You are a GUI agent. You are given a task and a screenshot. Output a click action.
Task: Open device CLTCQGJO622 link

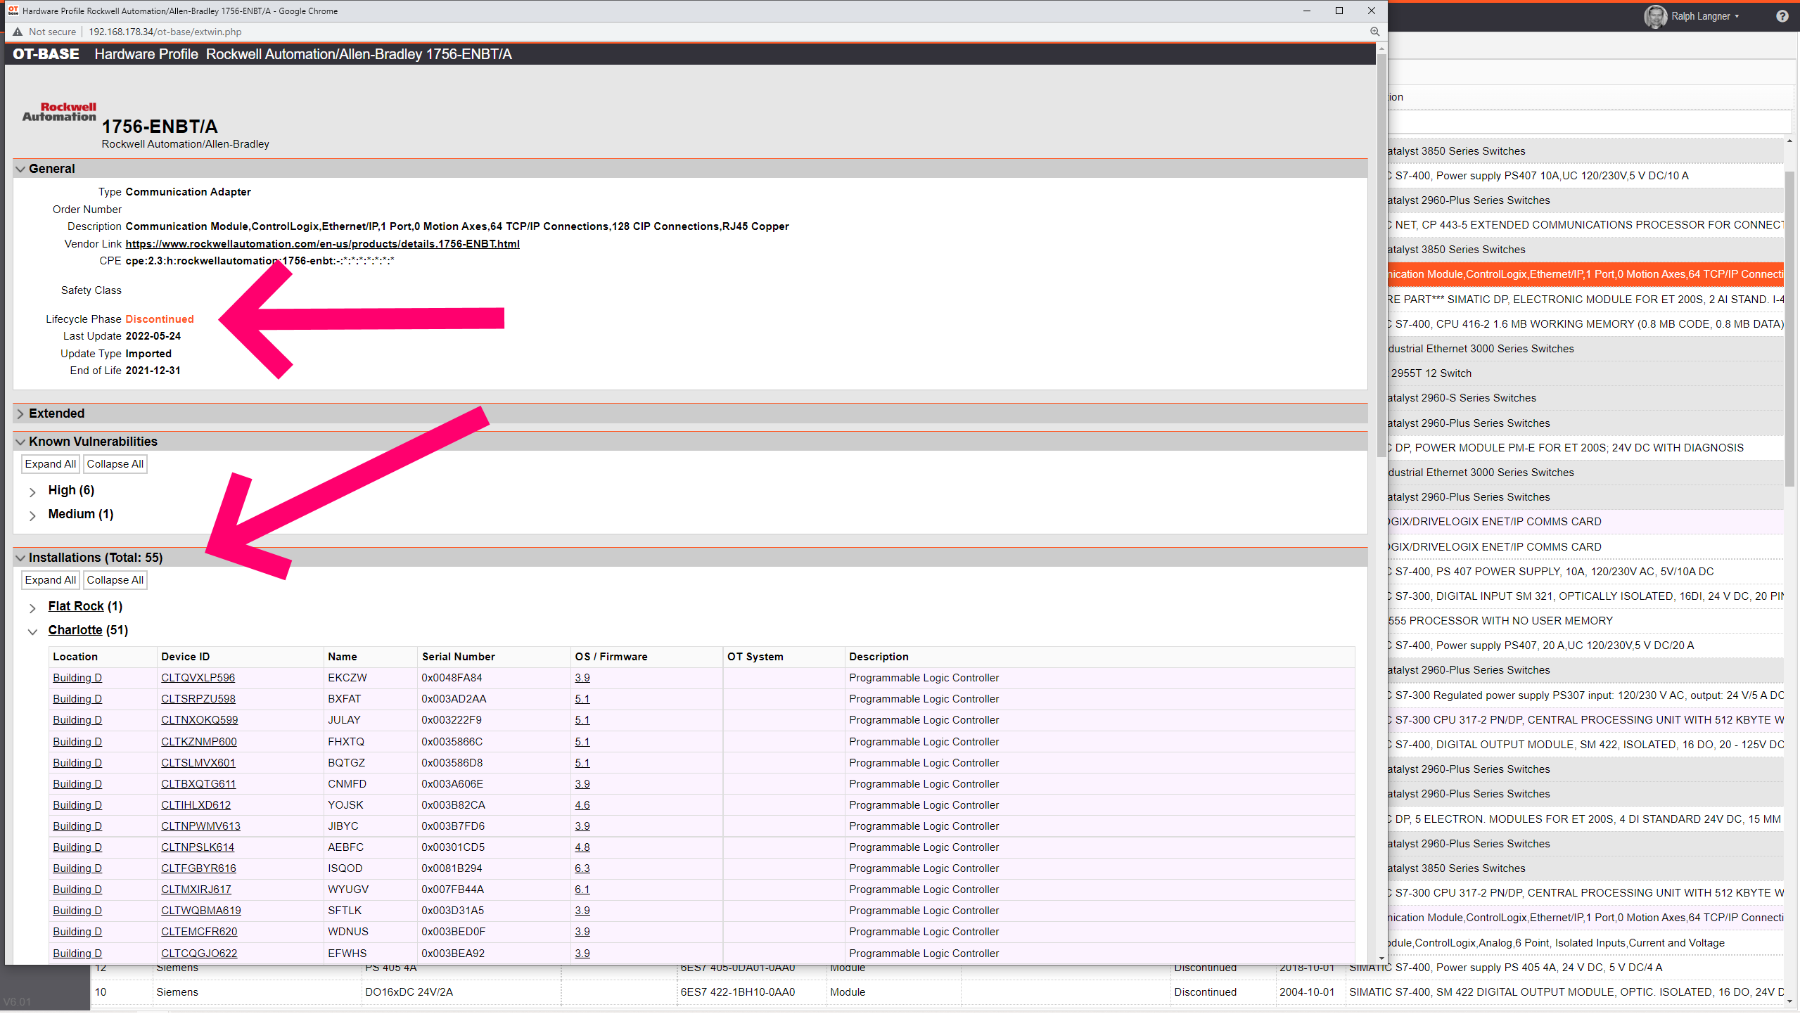pos(199,954)
